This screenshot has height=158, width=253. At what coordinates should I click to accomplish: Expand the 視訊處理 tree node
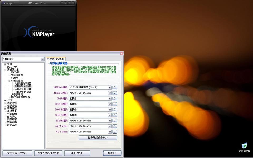coord(5,103)
